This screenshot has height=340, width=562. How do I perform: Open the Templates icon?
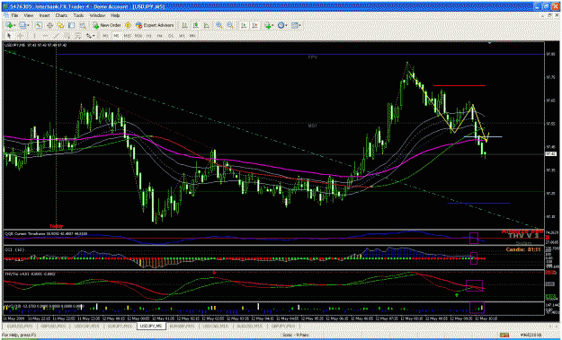pyautogui.click(x=295, y=25)
